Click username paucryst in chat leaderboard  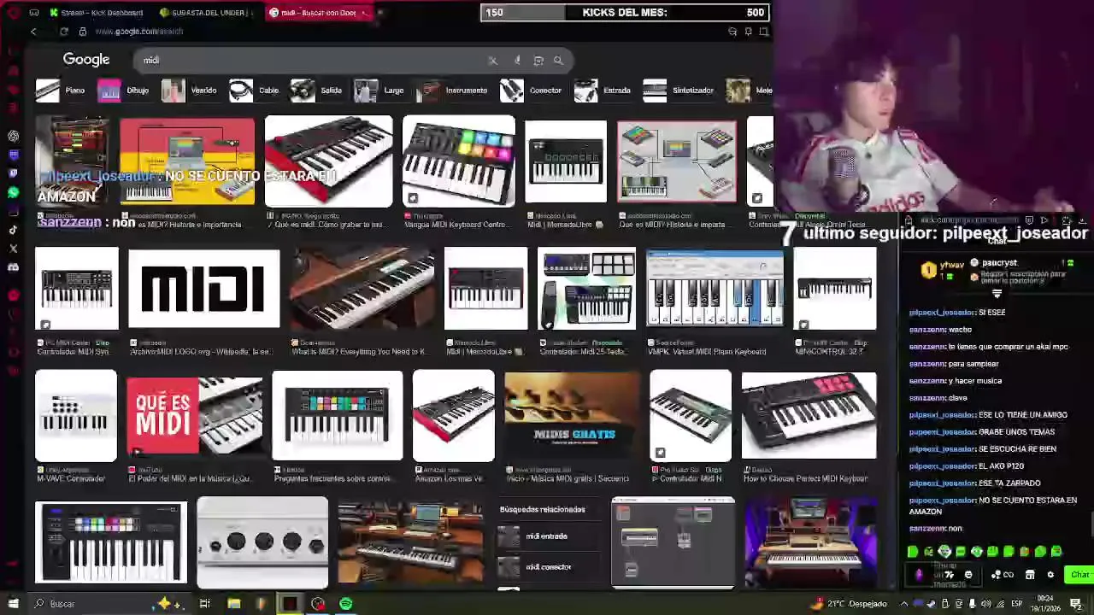pos(999,263)
